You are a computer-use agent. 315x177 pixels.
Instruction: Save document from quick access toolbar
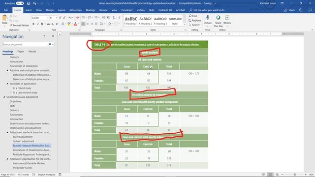point(29,3)
